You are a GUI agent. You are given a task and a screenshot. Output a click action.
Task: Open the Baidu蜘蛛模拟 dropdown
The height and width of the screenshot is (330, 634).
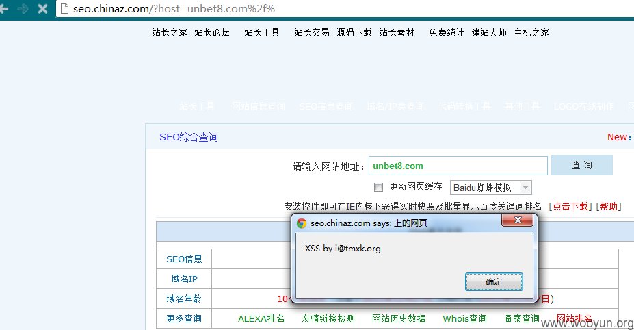point(490,188)
